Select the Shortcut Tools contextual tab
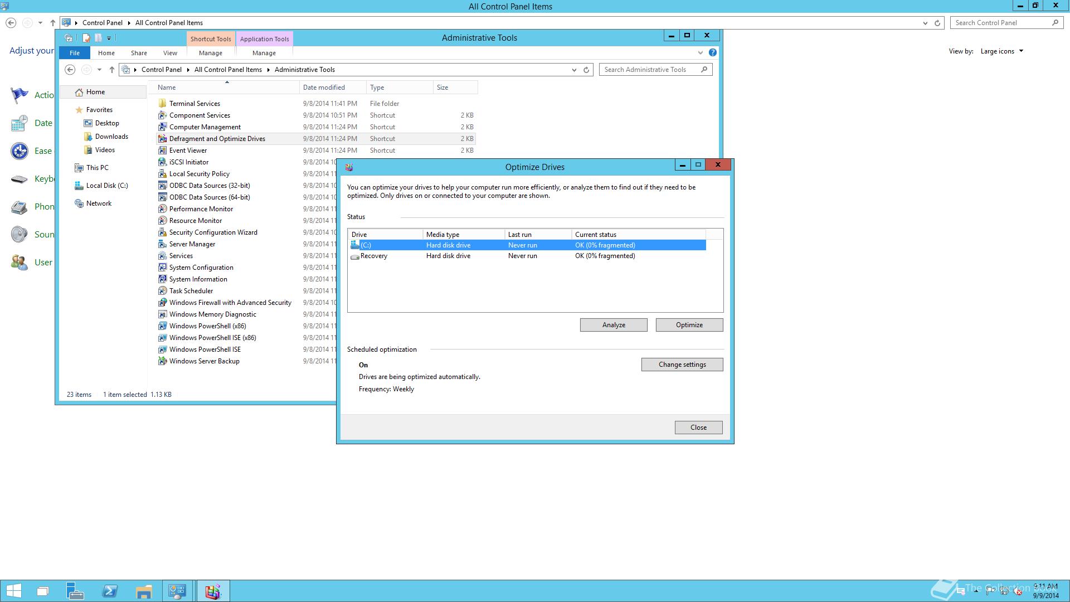 (211, 39)
